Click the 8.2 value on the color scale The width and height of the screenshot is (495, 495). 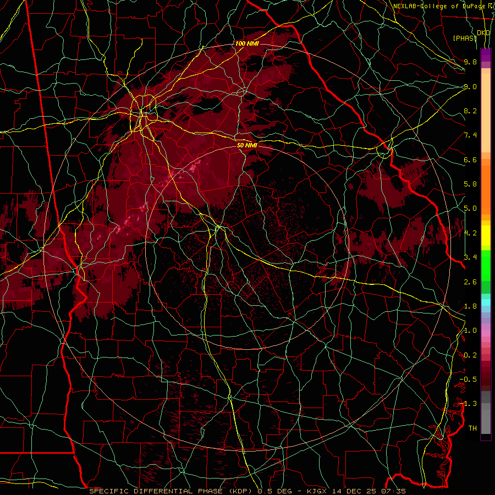tap(470, 111)
